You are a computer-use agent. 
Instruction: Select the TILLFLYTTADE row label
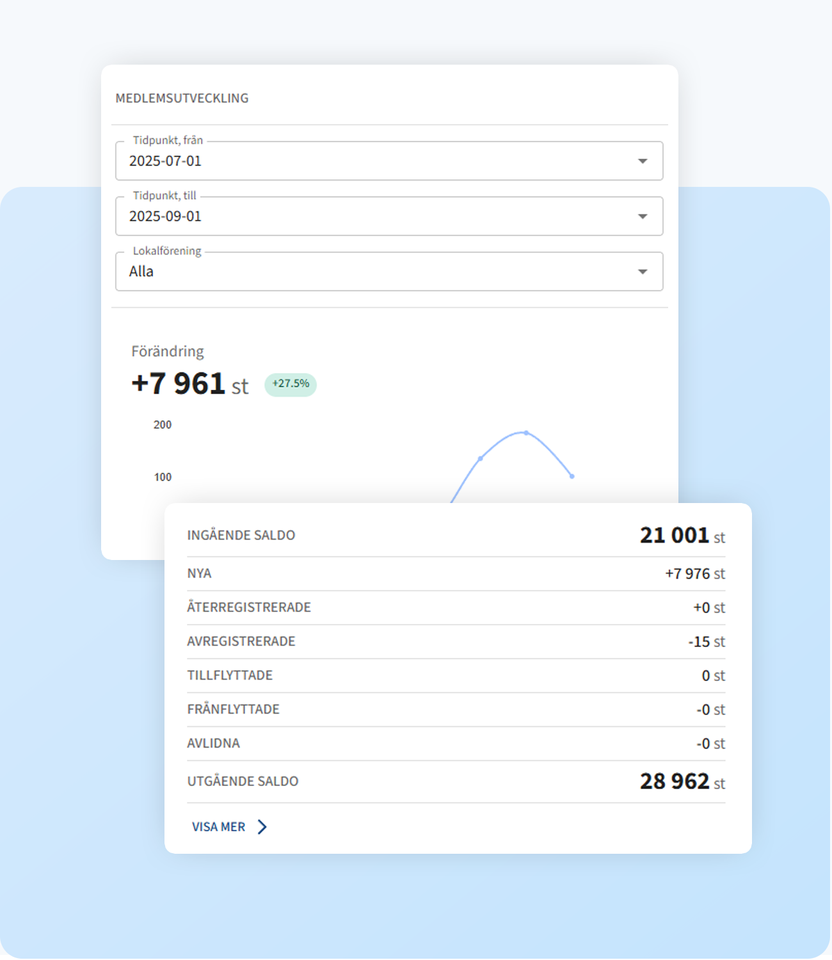point(230,675)
